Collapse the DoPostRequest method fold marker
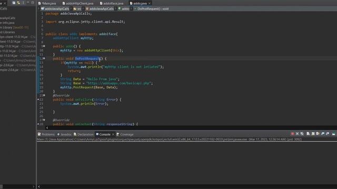 click(44, 58)
